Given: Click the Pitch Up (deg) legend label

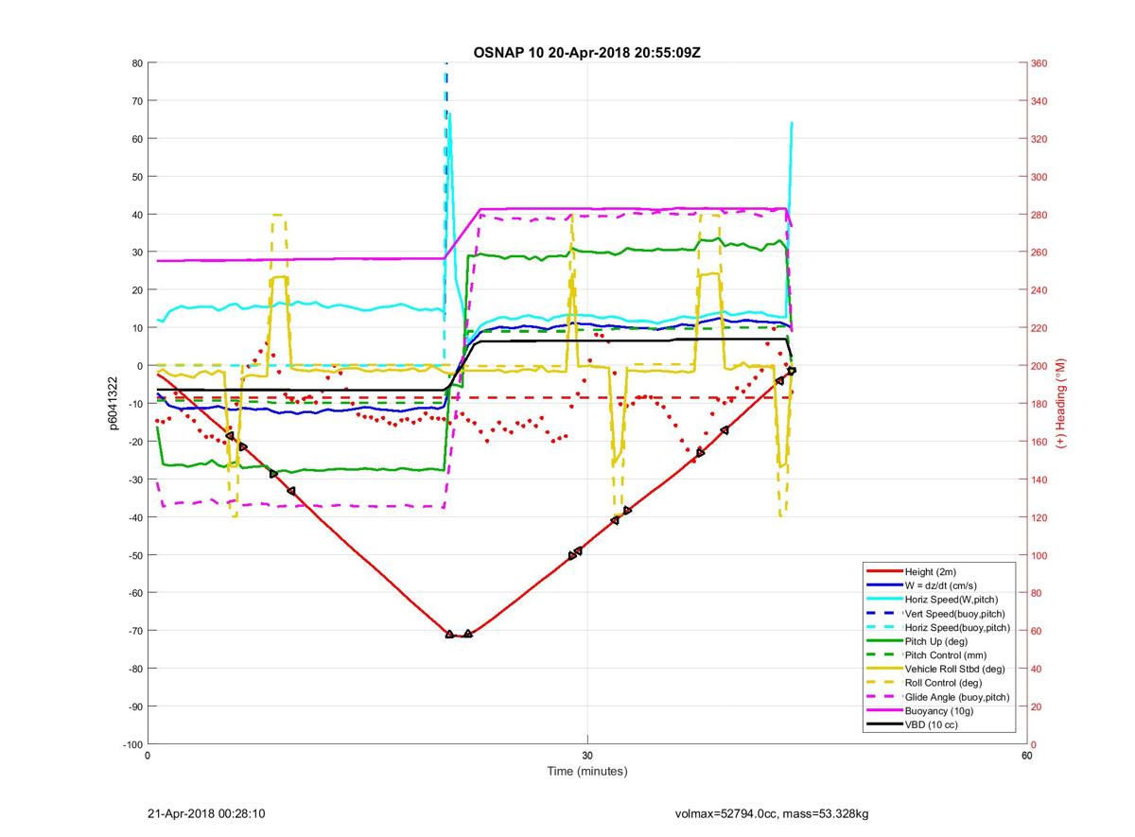Looking at the screenshot, I should tap(937, 641).
